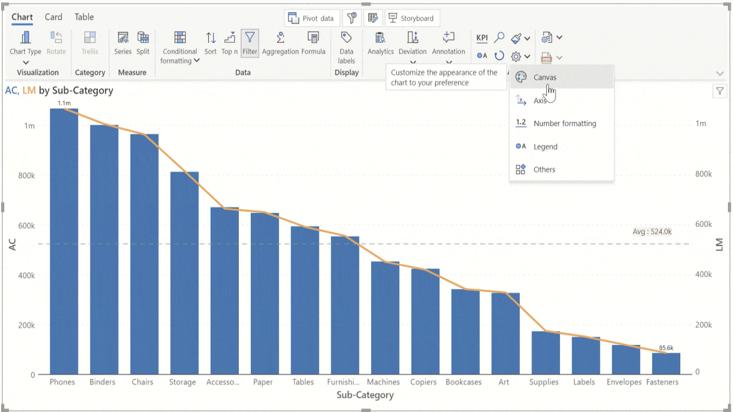Click the Pivot data button
The height and width of the screenshot is (412, 733).
[312, 18]
